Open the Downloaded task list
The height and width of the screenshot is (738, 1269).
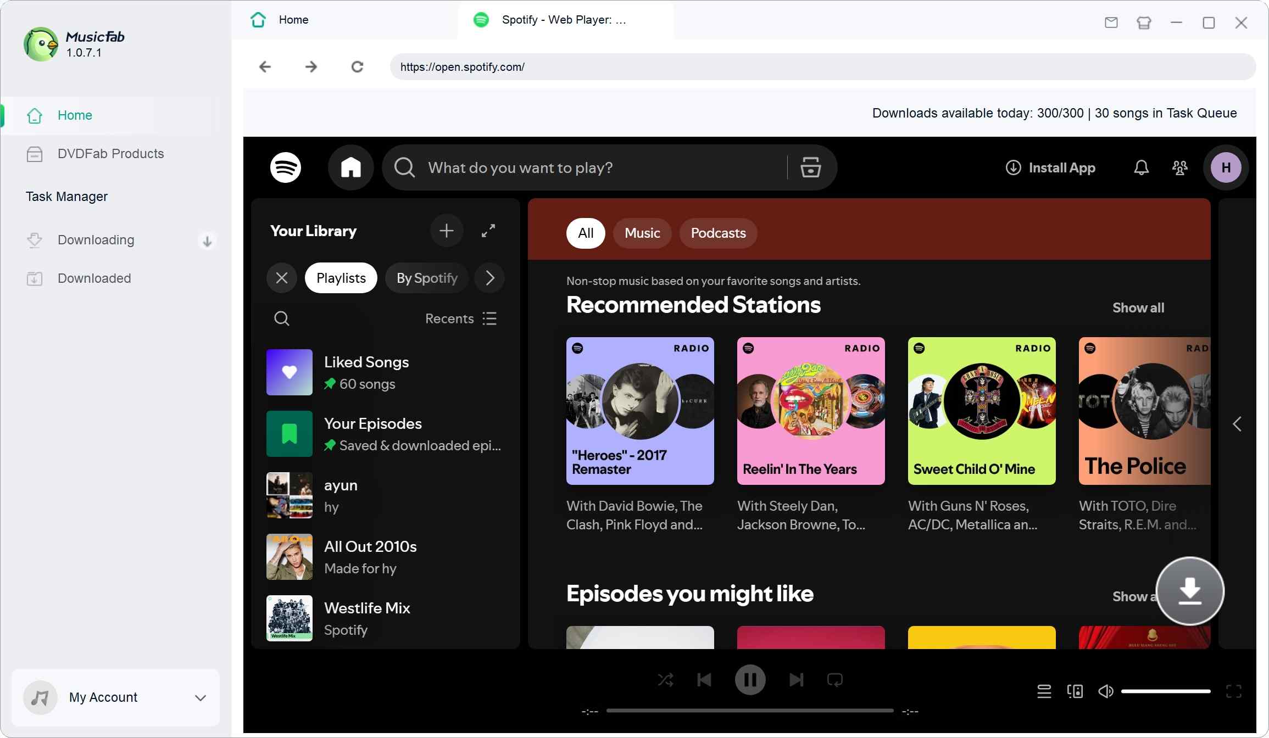(x=94, y=278)
